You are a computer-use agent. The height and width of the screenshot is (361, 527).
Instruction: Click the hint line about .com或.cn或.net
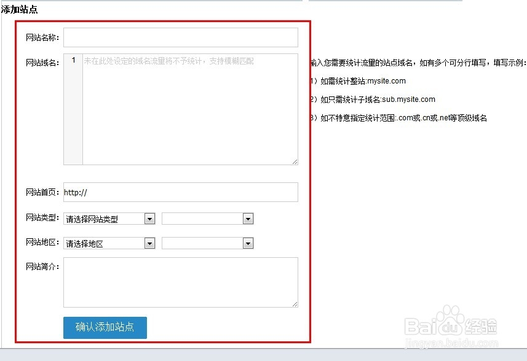[x=398, y=118]
